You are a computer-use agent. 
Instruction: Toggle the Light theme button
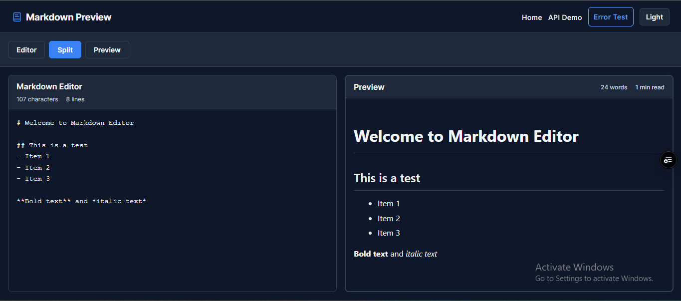point(654,16)
